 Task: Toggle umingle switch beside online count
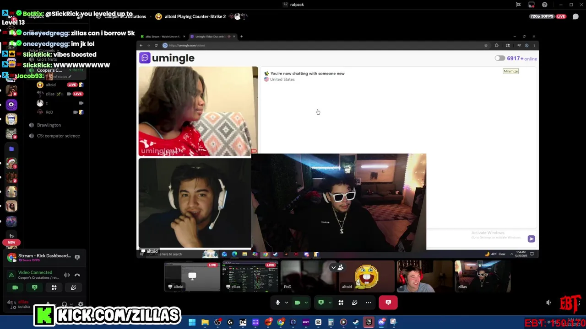(499, 58)
